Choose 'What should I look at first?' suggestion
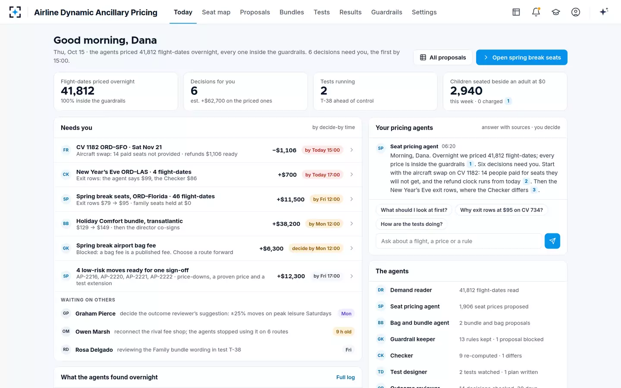This screenshot has width=621, height=388. [x=414, y=210]
